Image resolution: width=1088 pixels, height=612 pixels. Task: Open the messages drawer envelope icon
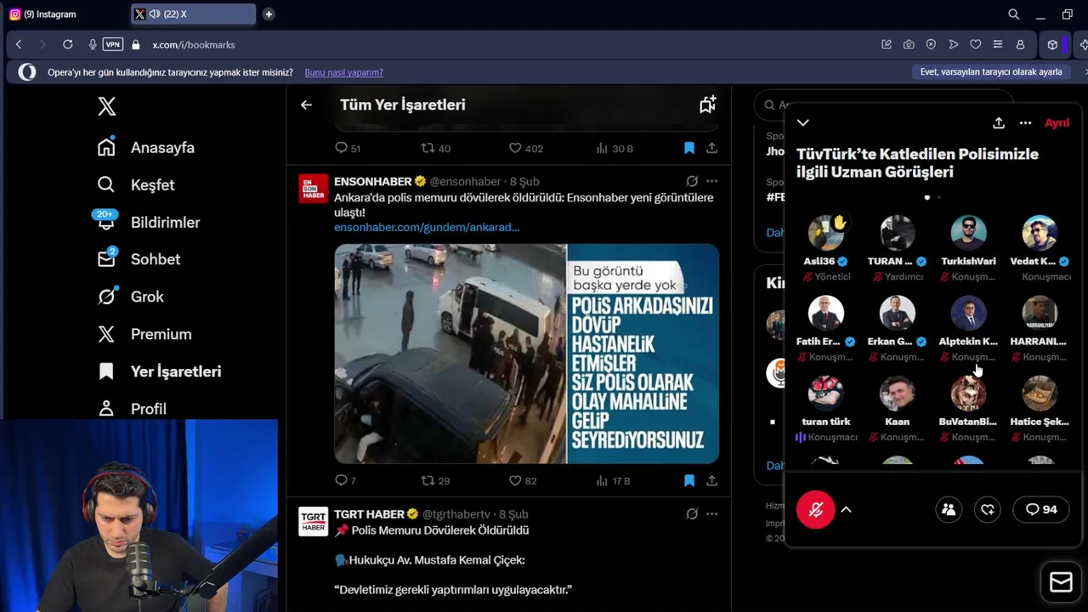coord(1061,581)
